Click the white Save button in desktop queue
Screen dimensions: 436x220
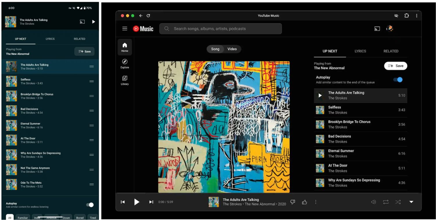pos(396,66)
